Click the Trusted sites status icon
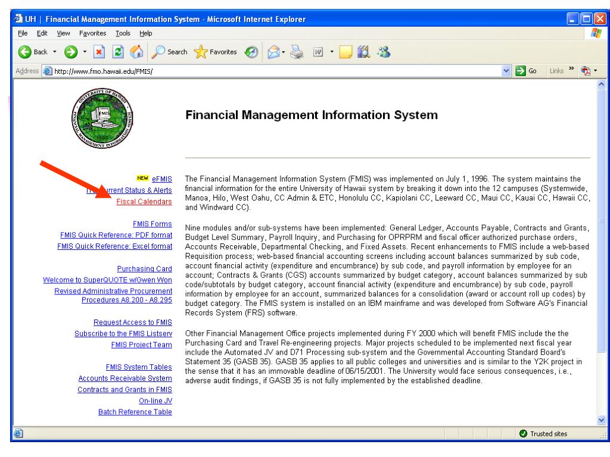 (523, 433)
